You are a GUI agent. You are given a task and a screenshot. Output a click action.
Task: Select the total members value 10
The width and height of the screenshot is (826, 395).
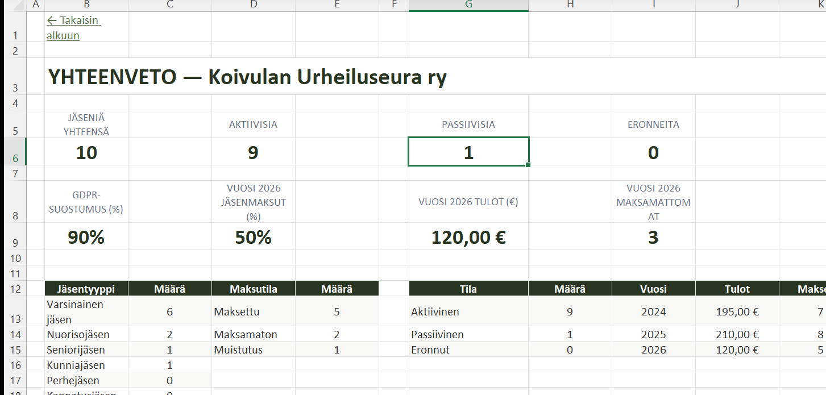coord(86,152)
